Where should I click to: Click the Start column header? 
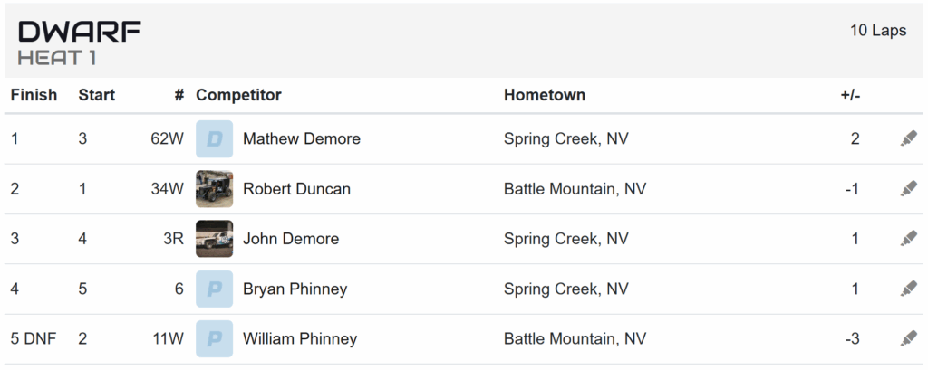pyautogui.click(x=96, y=95)
